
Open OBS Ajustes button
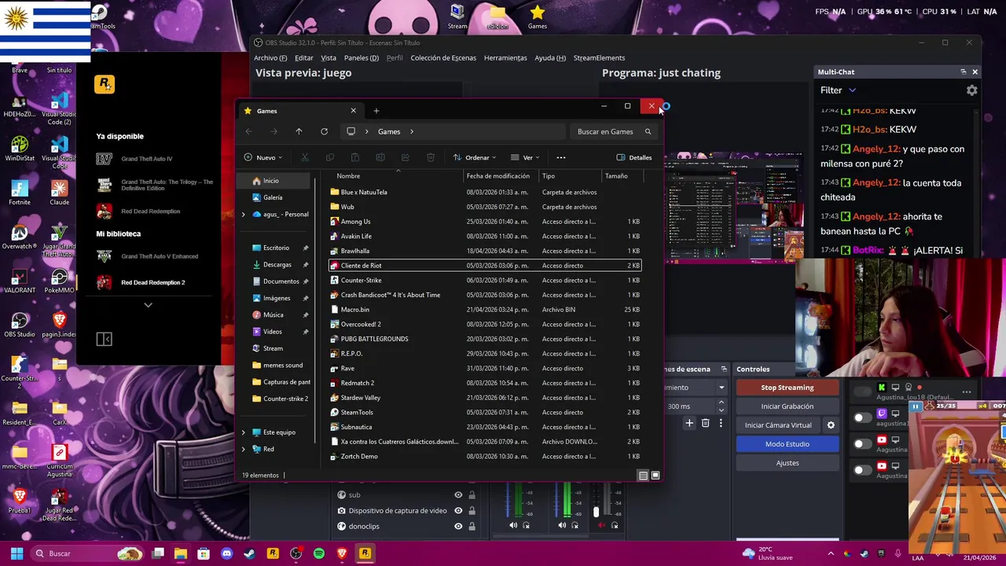point(787,463)
